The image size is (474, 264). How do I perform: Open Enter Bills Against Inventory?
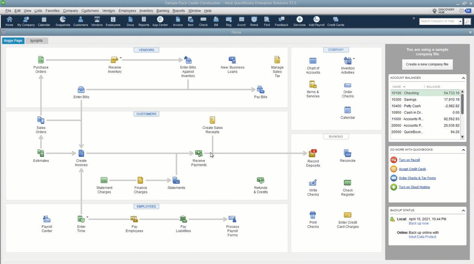(188, 60)
